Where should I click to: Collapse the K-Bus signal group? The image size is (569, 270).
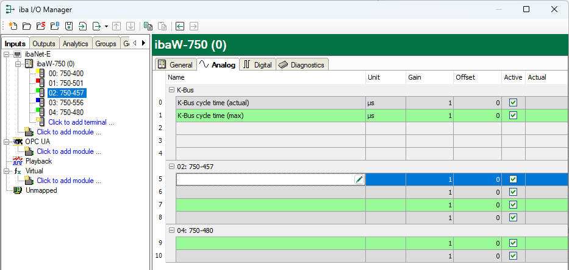click(x=171, y=90)
